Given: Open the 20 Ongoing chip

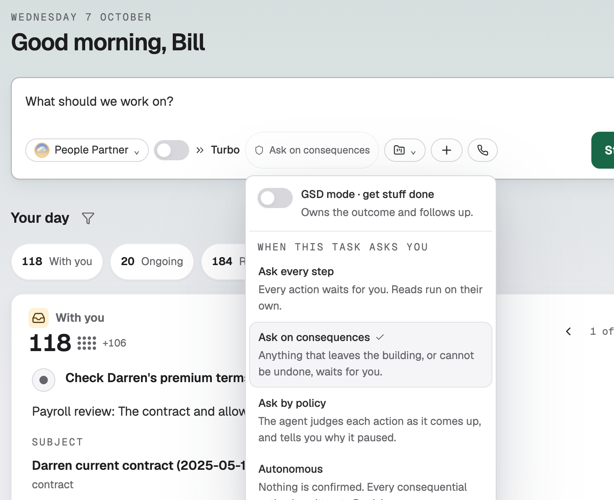Looking at the screenshot, I should 152,261.
